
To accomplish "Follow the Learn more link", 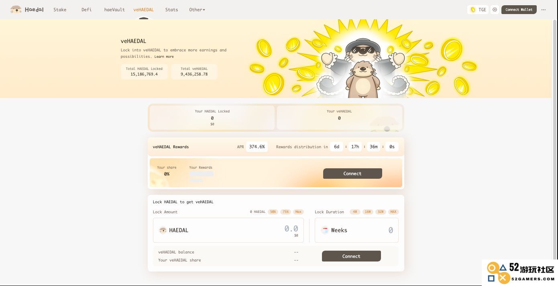I will (164, 57).
